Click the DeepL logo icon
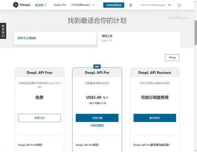 coord(15,5)
